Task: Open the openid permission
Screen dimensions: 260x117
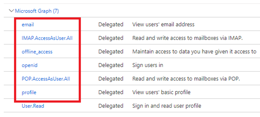Action: [x=30, y=65]
